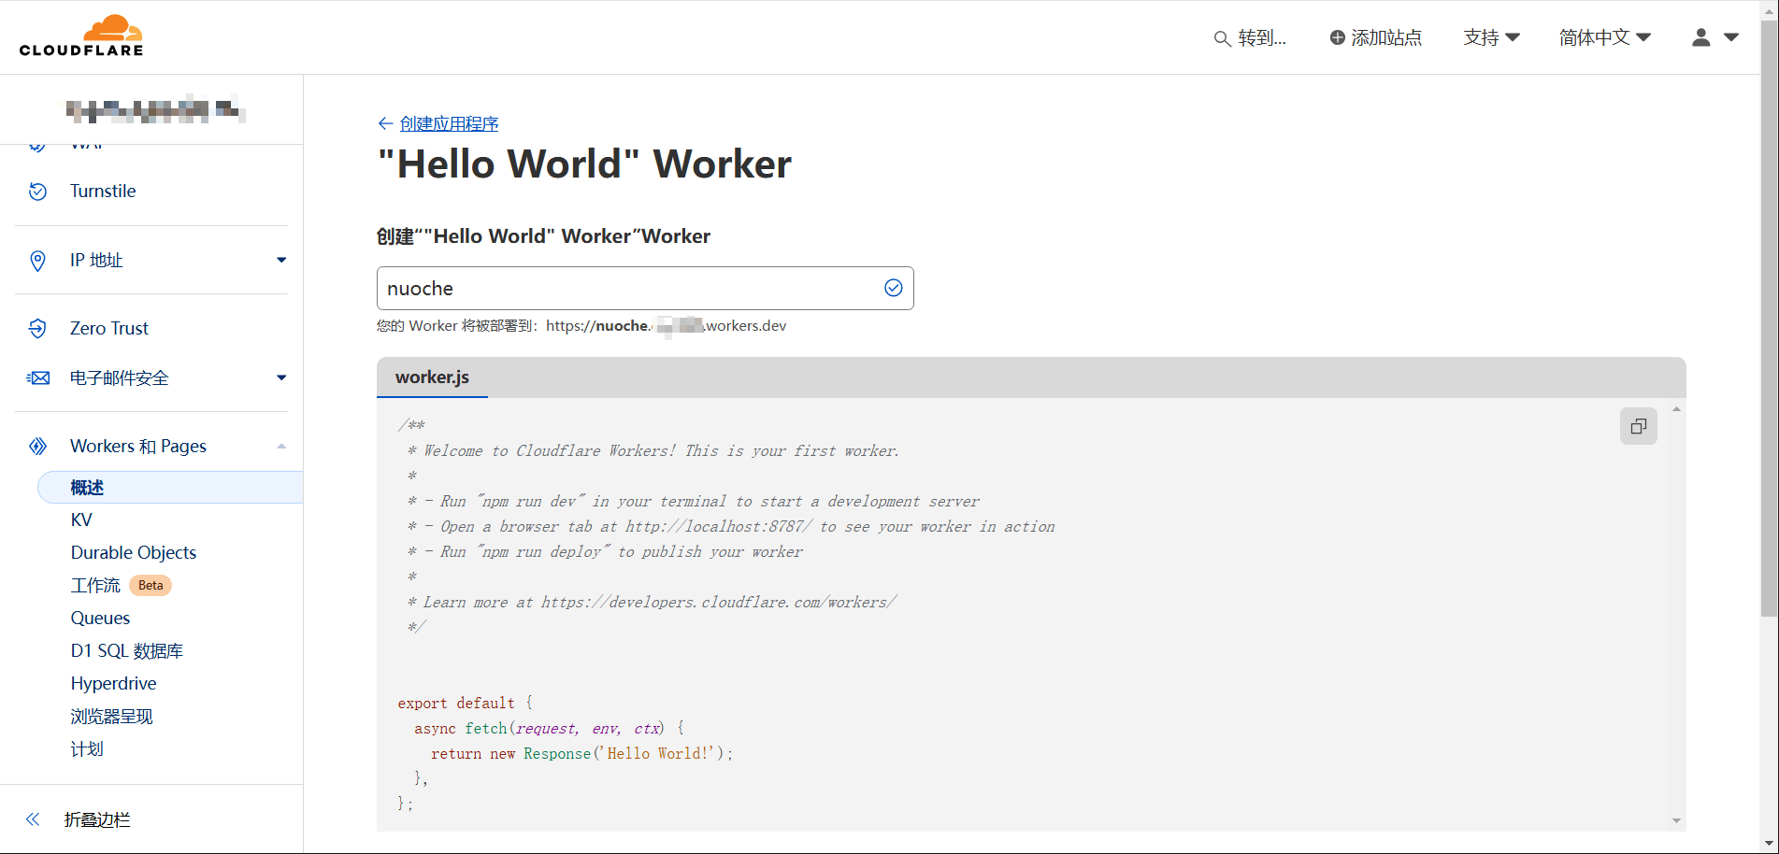Open 计划 in the sidebar
Viewport: 1779px width, 854px height.
(87, 749)
